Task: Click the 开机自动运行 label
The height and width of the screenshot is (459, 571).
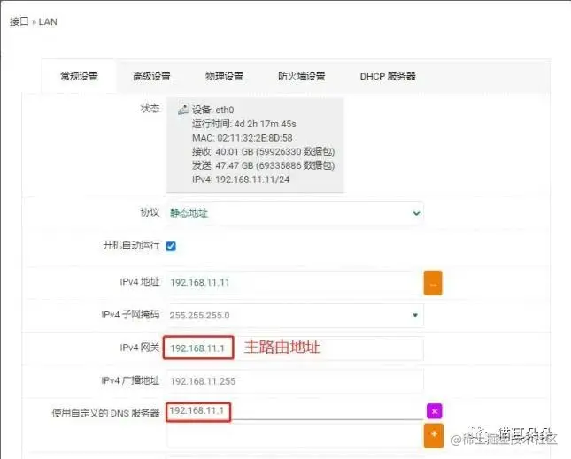Action: [131, 245]
